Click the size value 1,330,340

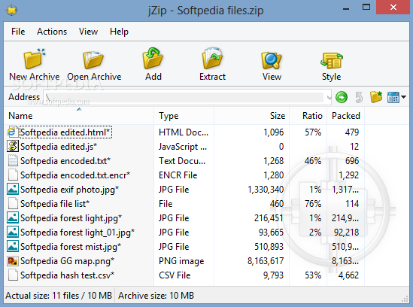pyautogui.click(x=266, y=190)
